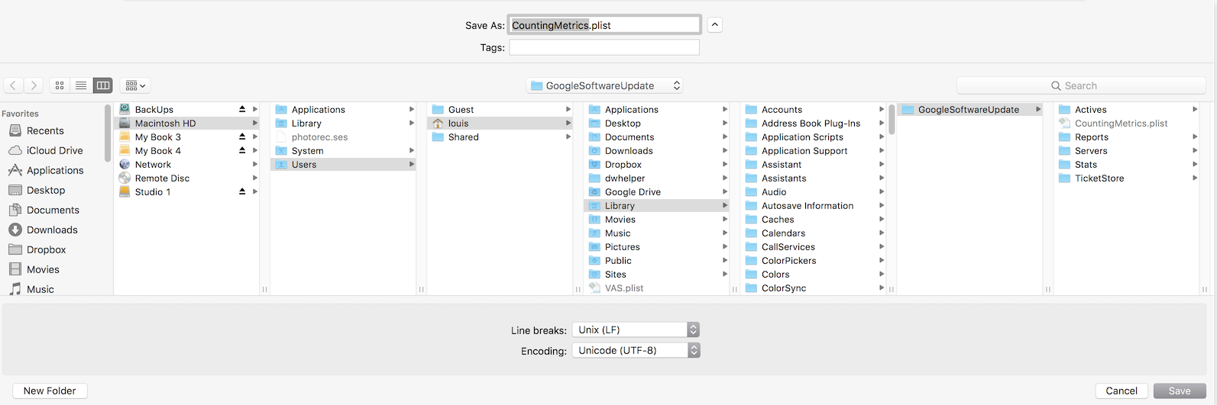Select the GoogleSoftwareUpdate folder
This screenshot has width=1217, height=405.
coord(970,109)
